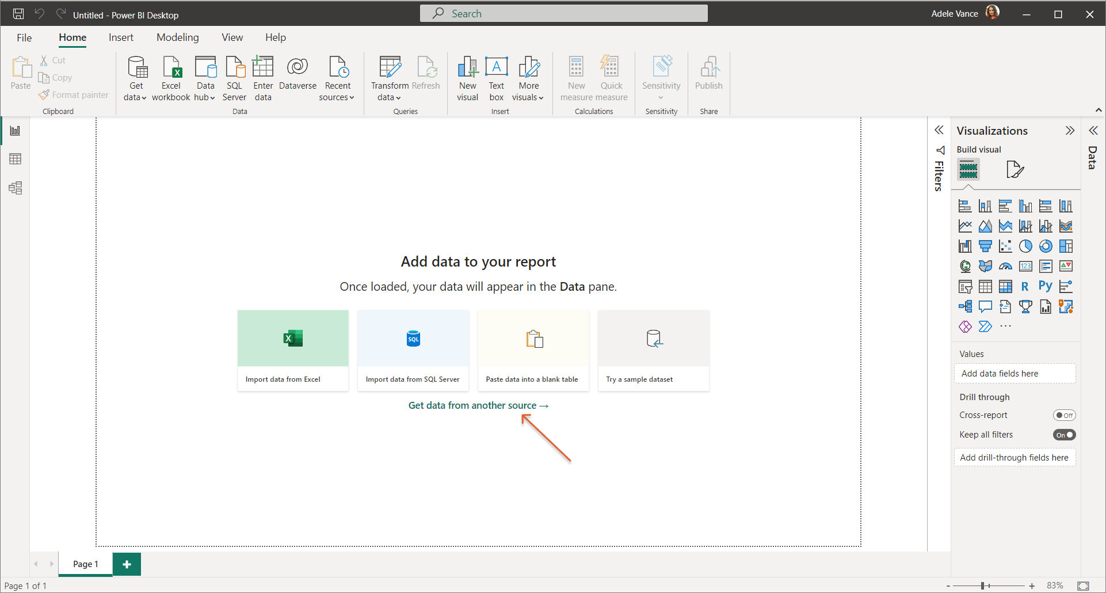Expand the Filters pane
Image resolution: width=1106 pixels, height=593 pixels.
pyautogui.click(x=939, y=130)
